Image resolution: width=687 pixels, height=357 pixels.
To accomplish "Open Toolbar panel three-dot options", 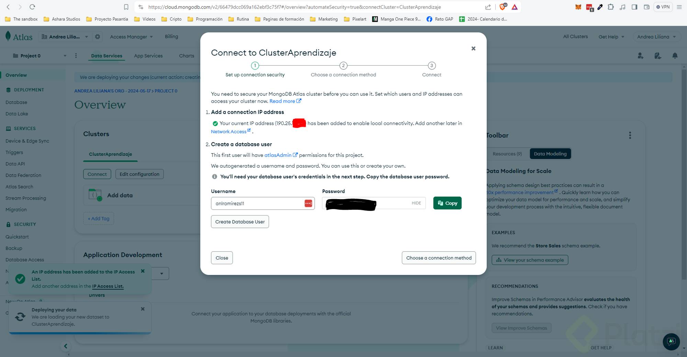I will coord(630,135).
